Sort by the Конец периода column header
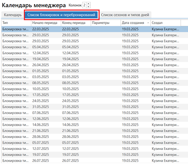The height and width of the screenshot is (165, 188). point(75,23)
